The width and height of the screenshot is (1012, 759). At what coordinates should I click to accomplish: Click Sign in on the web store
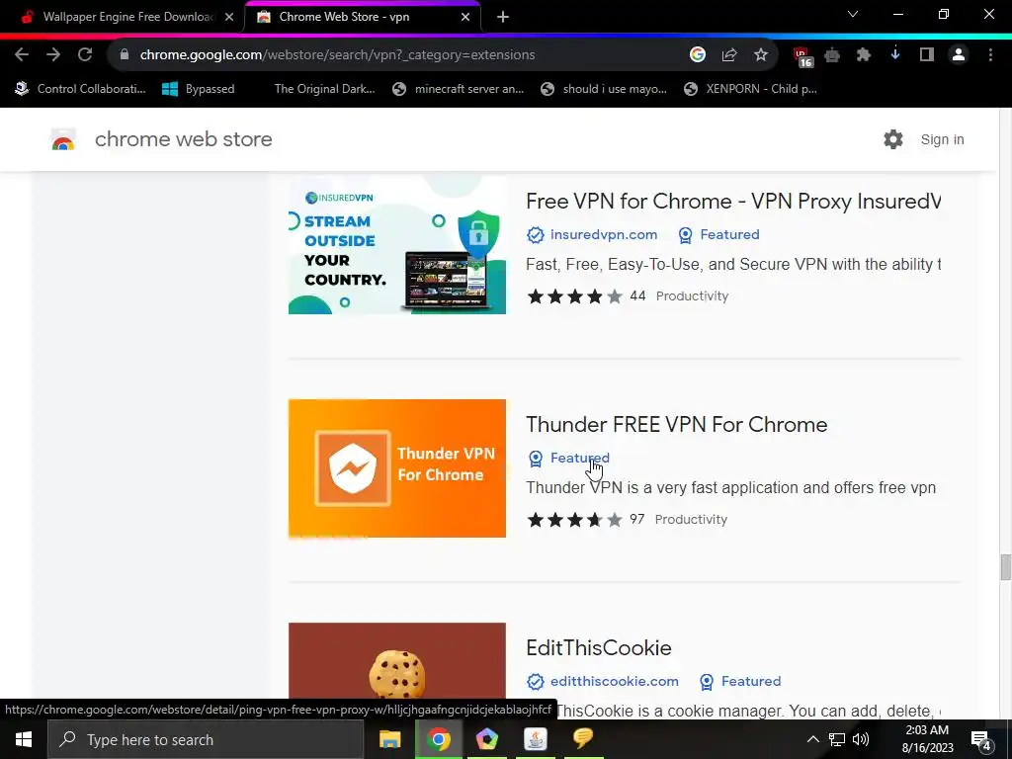point(942,139)
